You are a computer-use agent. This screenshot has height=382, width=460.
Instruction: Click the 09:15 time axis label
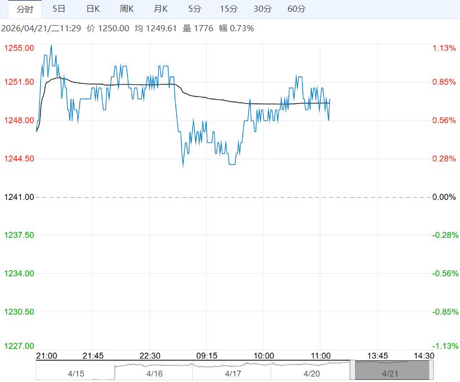pyautogui.click(x=206, y=356)
